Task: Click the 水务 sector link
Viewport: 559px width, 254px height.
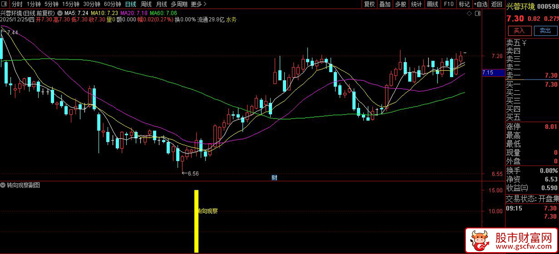Action: (x=231, y=20)
